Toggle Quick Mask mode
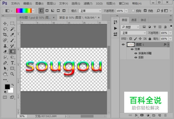 coord(5,97)
